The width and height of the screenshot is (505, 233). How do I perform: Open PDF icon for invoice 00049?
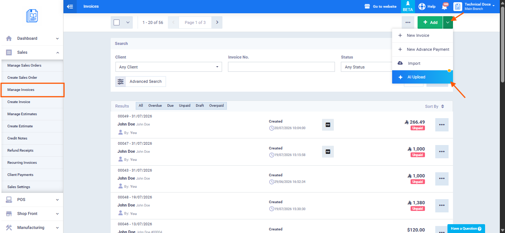pos(328,125)
